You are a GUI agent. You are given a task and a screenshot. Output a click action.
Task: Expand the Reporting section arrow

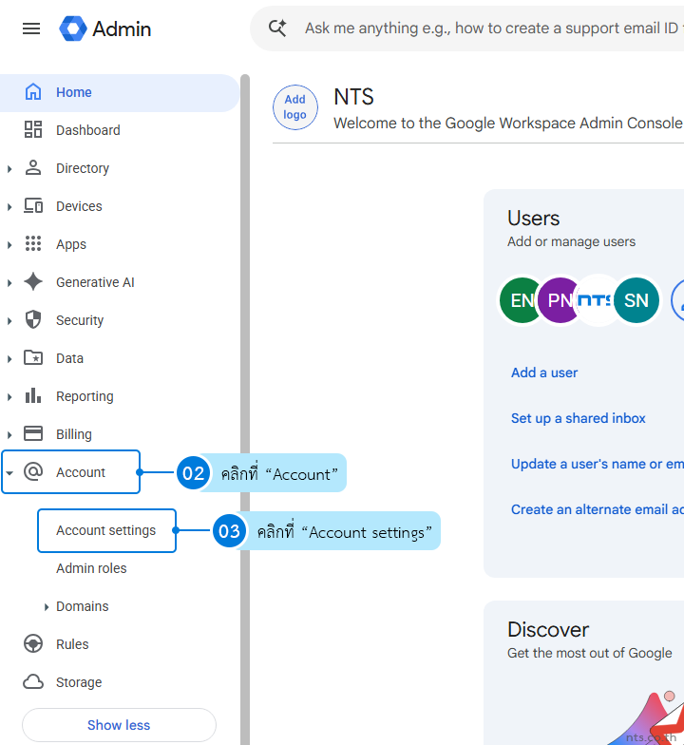9,397
